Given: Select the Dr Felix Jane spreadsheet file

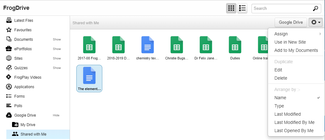Looking at the screenshot, I should point(206,48).
